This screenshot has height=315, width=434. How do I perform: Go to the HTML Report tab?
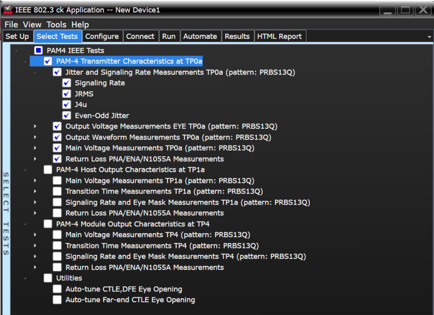coord(280,36)
